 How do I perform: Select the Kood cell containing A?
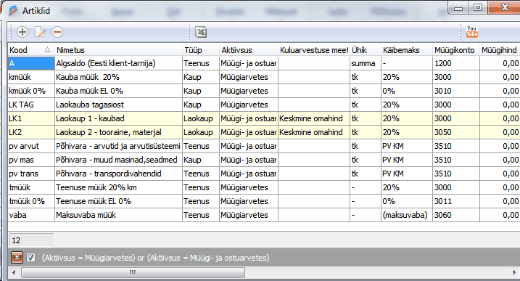(31, 63)
